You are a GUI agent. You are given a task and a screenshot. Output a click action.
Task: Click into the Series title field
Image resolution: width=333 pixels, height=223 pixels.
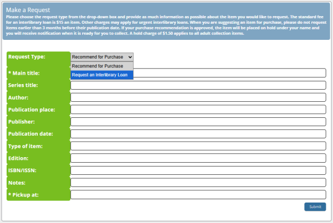[x=198, y=85]
